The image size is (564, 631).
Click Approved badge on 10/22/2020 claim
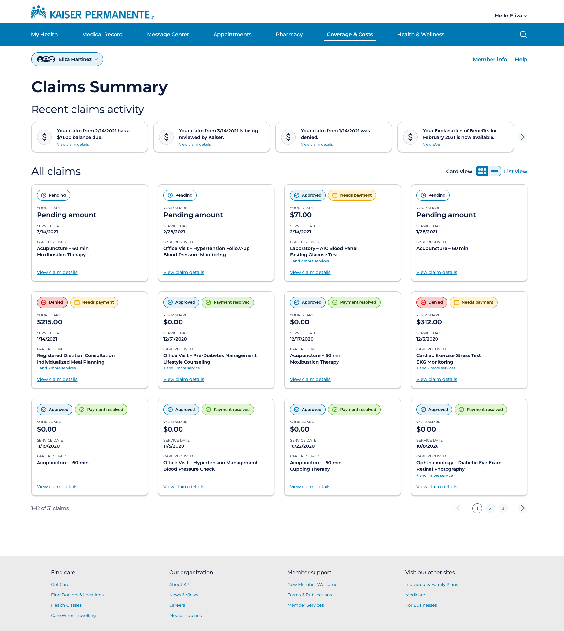(x=308, y=410)
